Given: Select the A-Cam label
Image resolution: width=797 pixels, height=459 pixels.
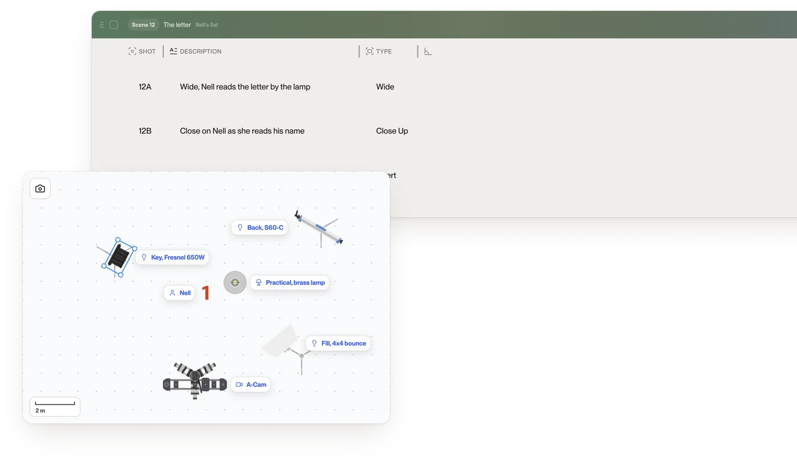Looking at the screenshot, I should [251, 385].
